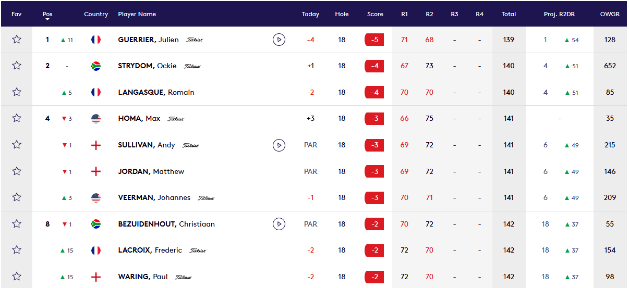Open Christiaan Bezuidenhout's video play button
Screen dimensions: 629x288
[x=279, y=224]
